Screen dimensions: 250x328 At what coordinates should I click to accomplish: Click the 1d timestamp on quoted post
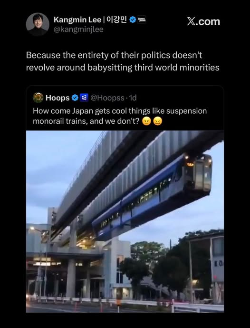[133, 98]
